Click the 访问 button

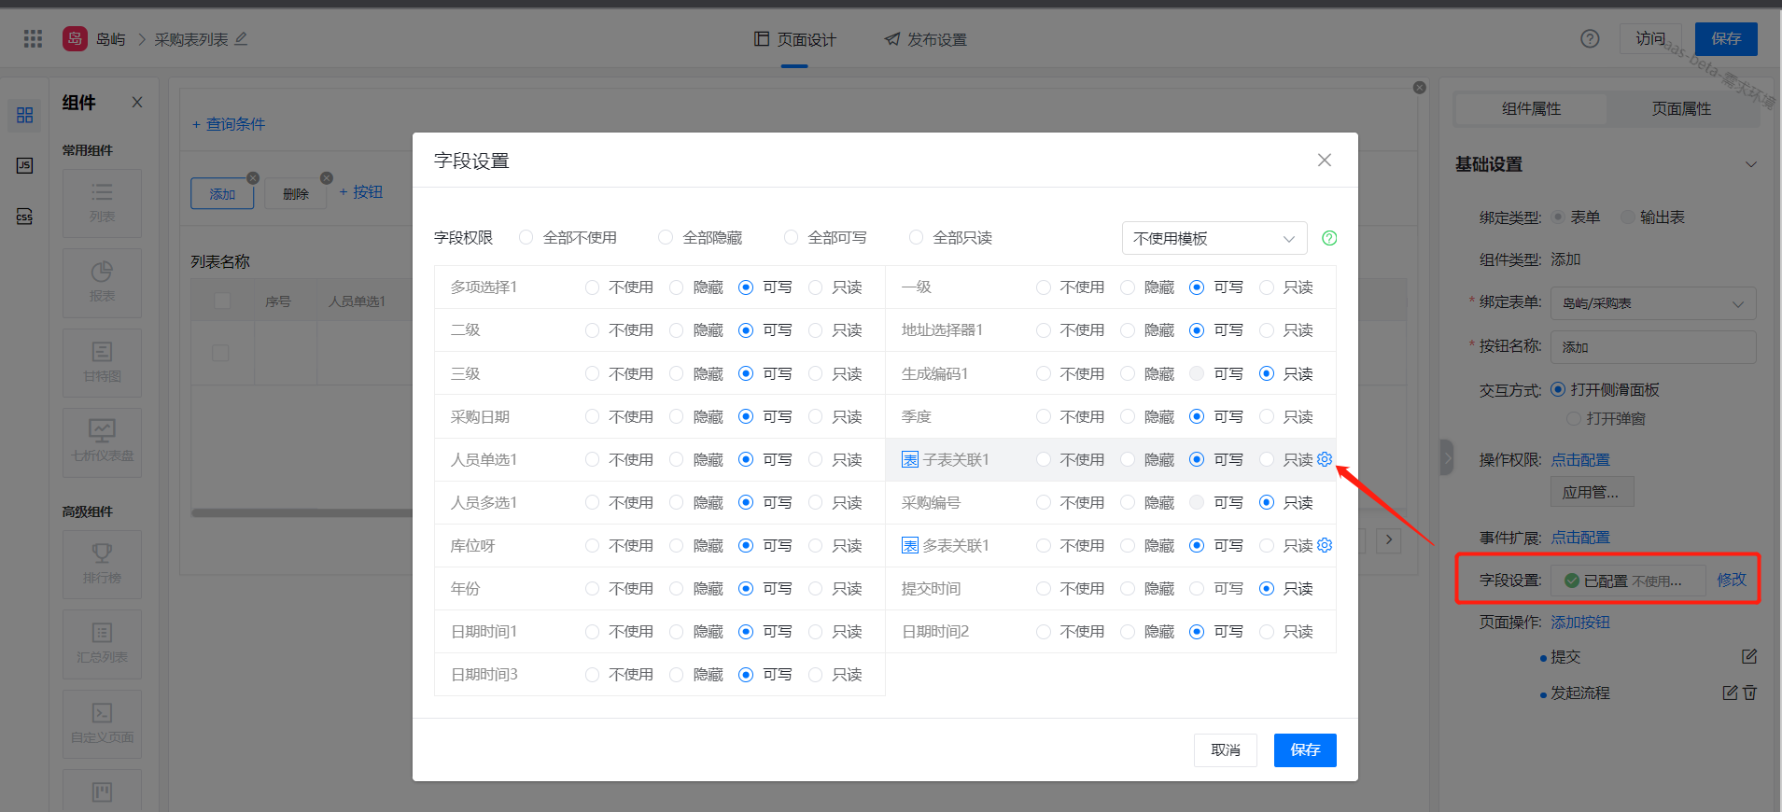click(1650, 38)
